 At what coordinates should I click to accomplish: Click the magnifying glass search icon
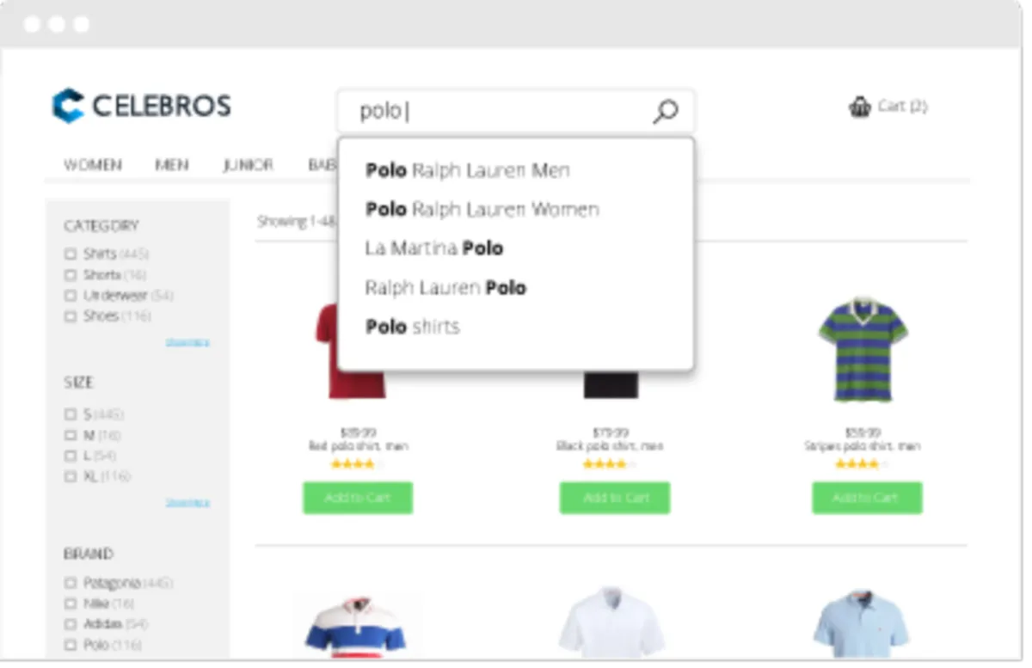tap(666, 111)
